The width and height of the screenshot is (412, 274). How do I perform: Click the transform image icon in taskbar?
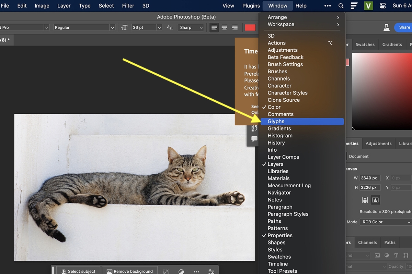coord(166,271)
